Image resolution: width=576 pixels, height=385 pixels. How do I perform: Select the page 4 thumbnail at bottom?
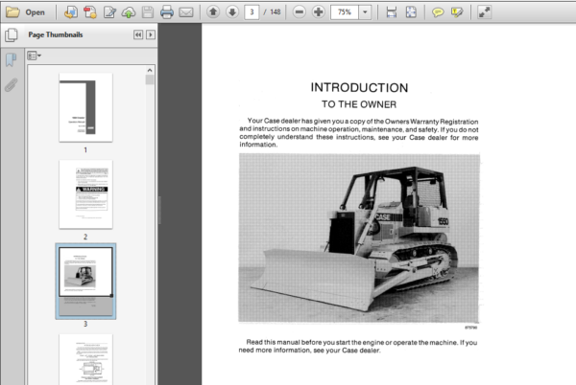tap(85, 359)
